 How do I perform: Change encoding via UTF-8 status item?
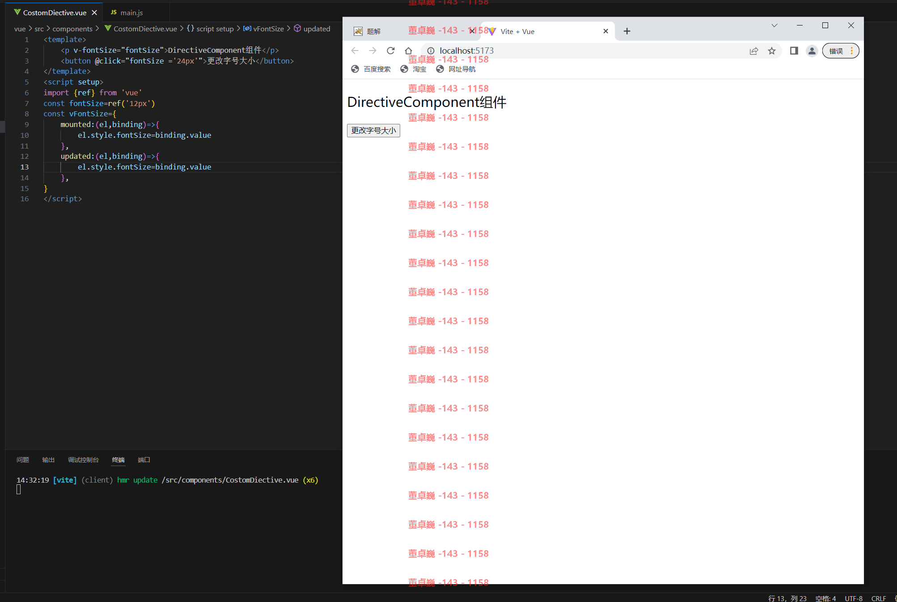[x=854, y=598]
